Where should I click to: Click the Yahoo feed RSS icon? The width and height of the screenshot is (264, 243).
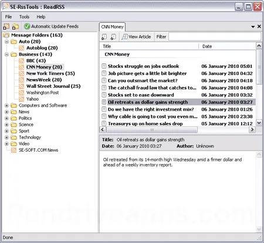point(21,99)
